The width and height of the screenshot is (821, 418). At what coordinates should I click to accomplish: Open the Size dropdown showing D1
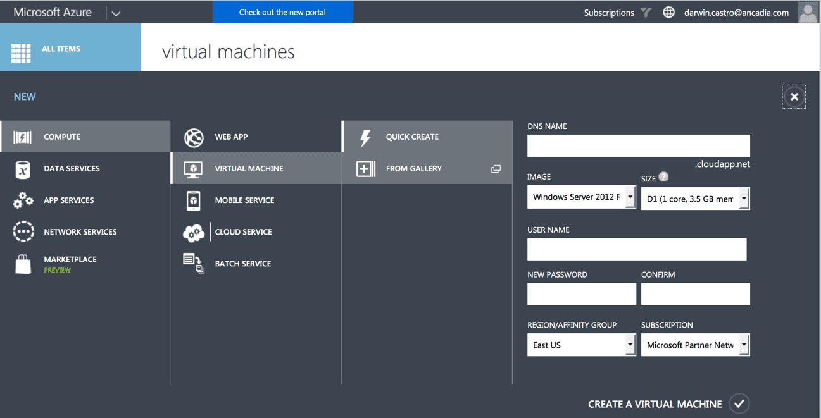pyautogui.click(x=695, y=199)
